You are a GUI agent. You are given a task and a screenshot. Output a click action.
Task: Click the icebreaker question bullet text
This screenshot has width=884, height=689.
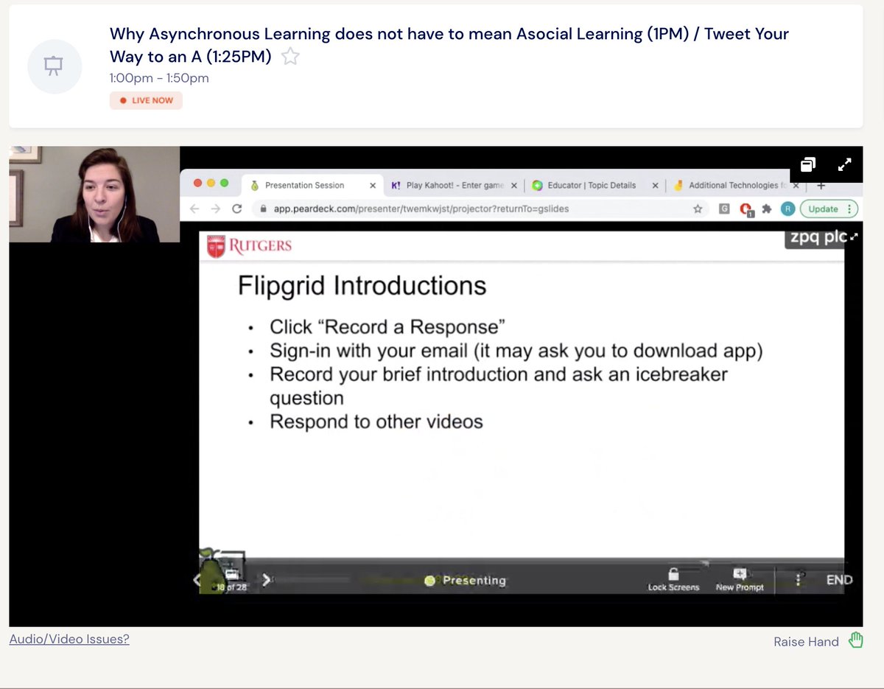click(498, 385)
